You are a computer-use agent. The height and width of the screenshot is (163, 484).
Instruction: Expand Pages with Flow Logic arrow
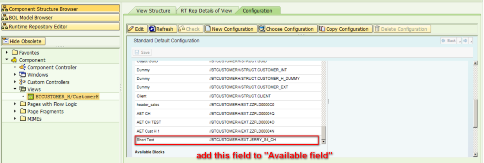click(15, 104)
